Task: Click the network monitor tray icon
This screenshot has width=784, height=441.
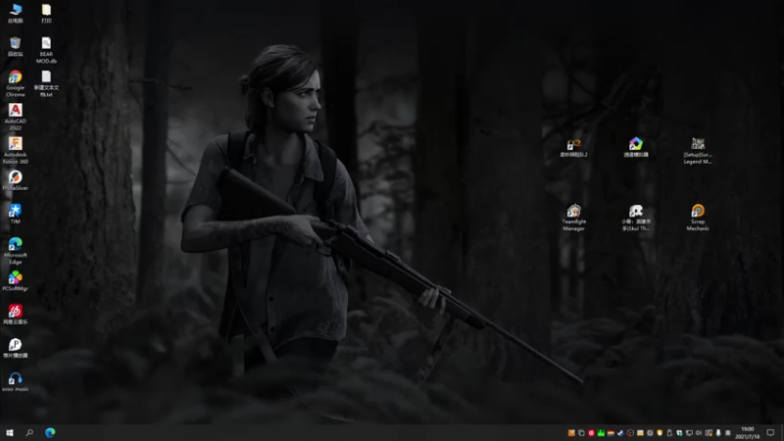Action: pyautogui.click(x=689, y=433)
